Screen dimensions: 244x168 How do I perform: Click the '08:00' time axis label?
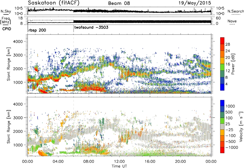89,162
